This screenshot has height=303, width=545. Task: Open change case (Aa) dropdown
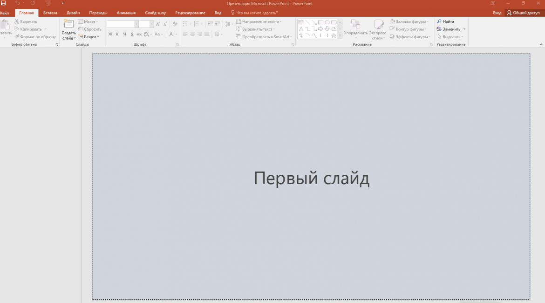point(158,34)
